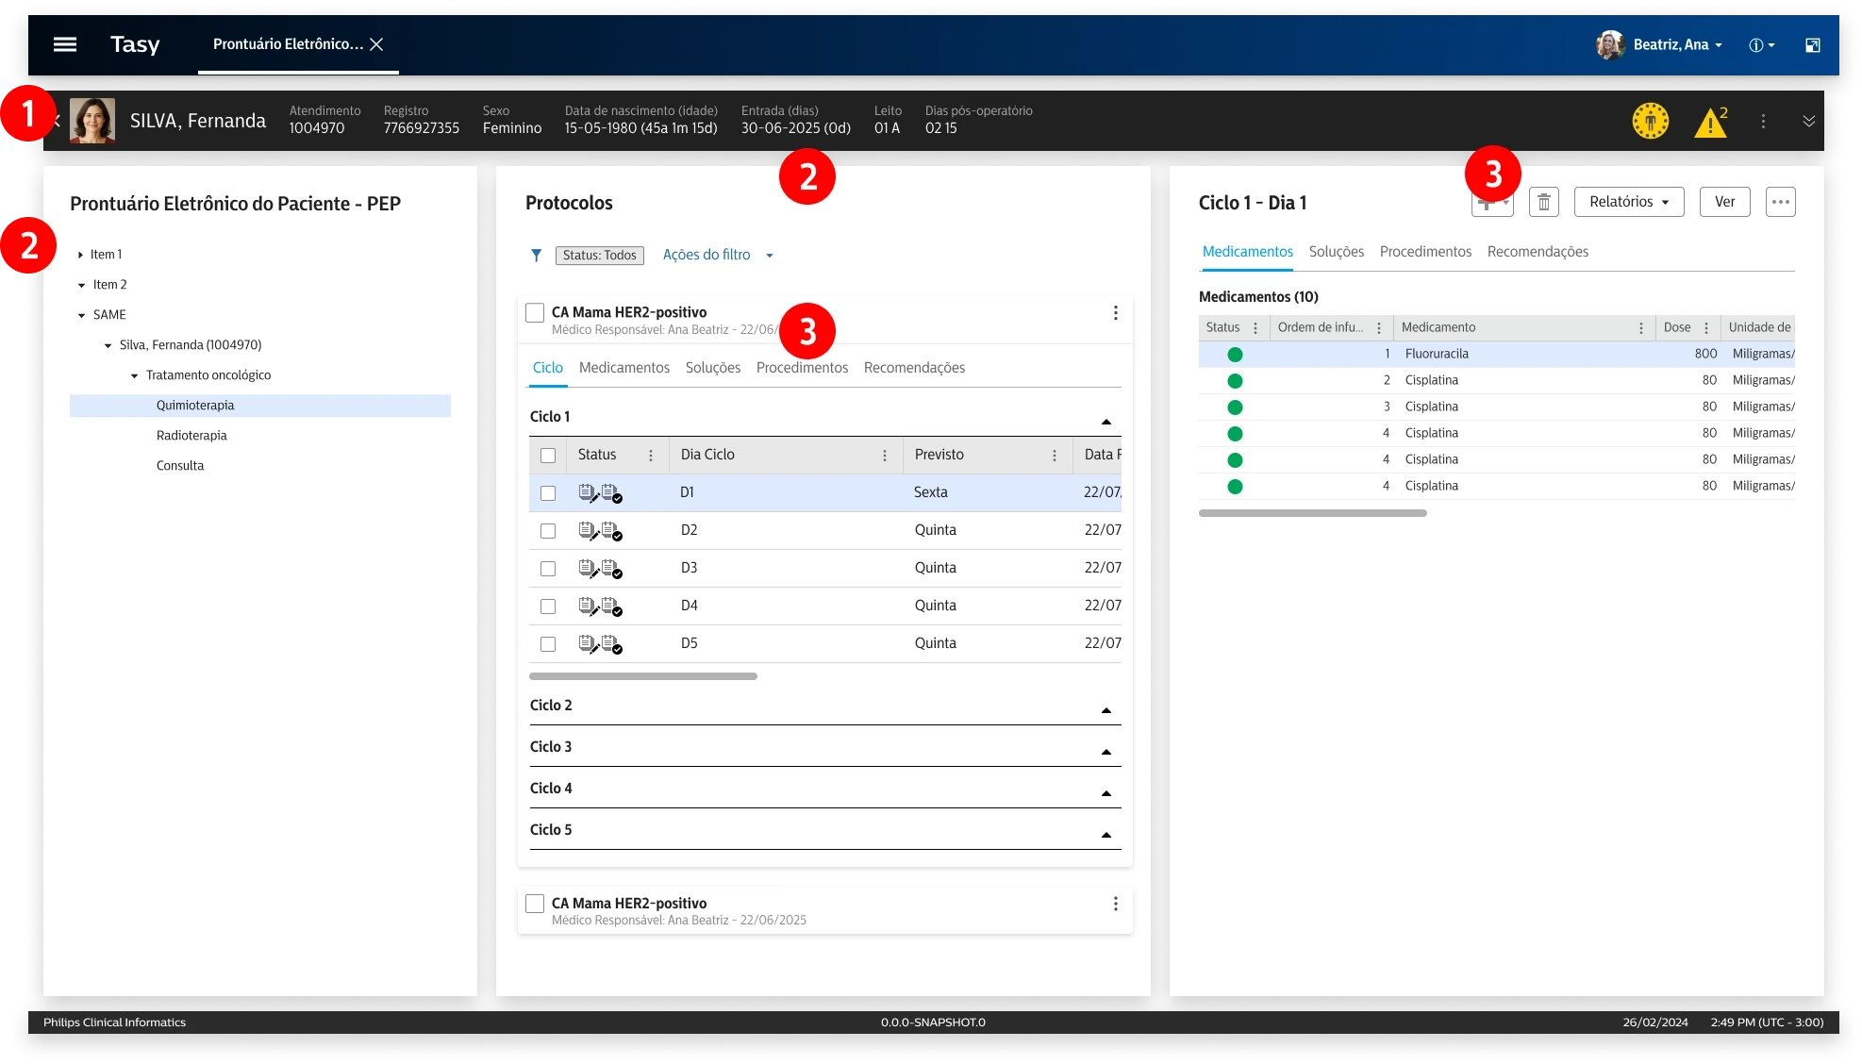Screen dimensions: 1862x1064
Task: Open Recomendações tab in Ciclo 1 - Dia 1
Action: click(1538, 252)
